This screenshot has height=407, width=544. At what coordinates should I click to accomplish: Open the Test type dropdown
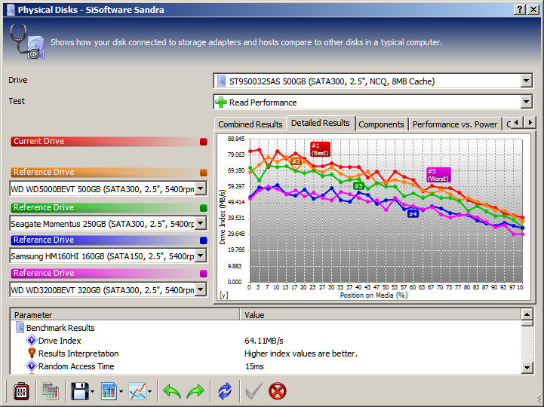[526, 102]
